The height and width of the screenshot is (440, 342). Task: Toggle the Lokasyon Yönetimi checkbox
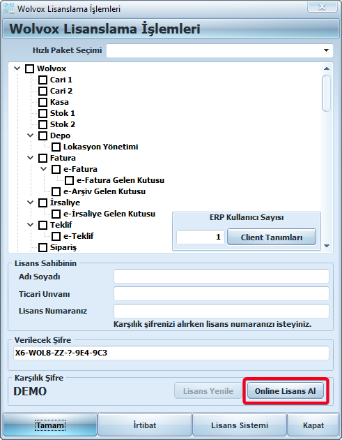[56, 147]
